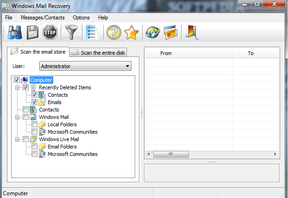288x198 pixels.
Task: Collapse the Windows Mail tree node
Action: pyautogui.click(x=17, y=117)
